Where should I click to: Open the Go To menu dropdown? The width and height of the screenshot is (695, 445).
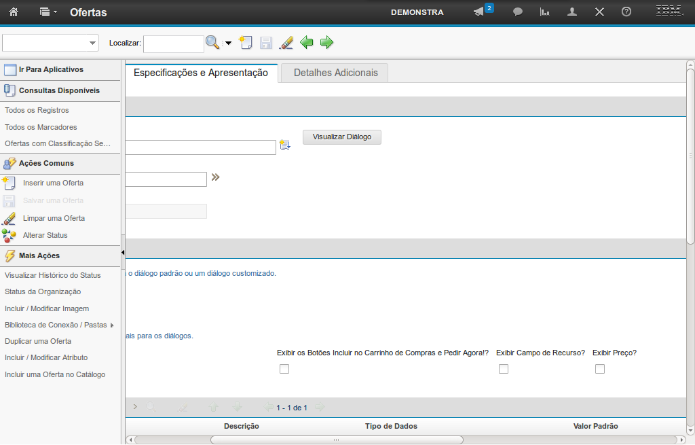click(48, 12)
